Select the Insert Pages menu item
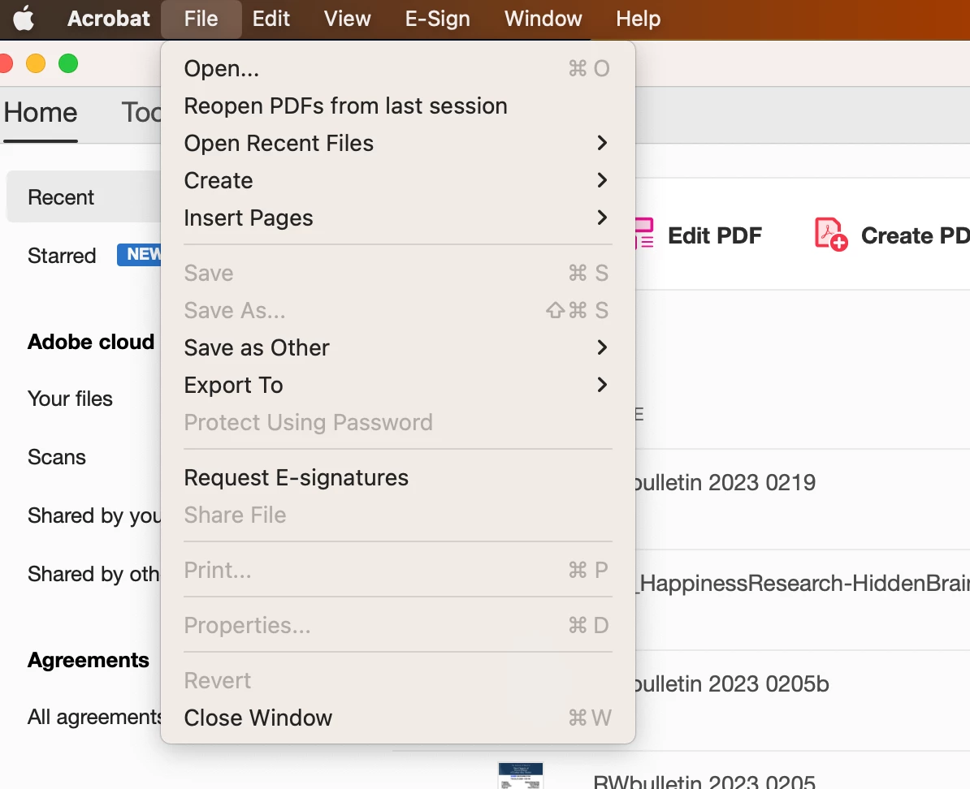 pyautogui.click(x=397, y=218)
